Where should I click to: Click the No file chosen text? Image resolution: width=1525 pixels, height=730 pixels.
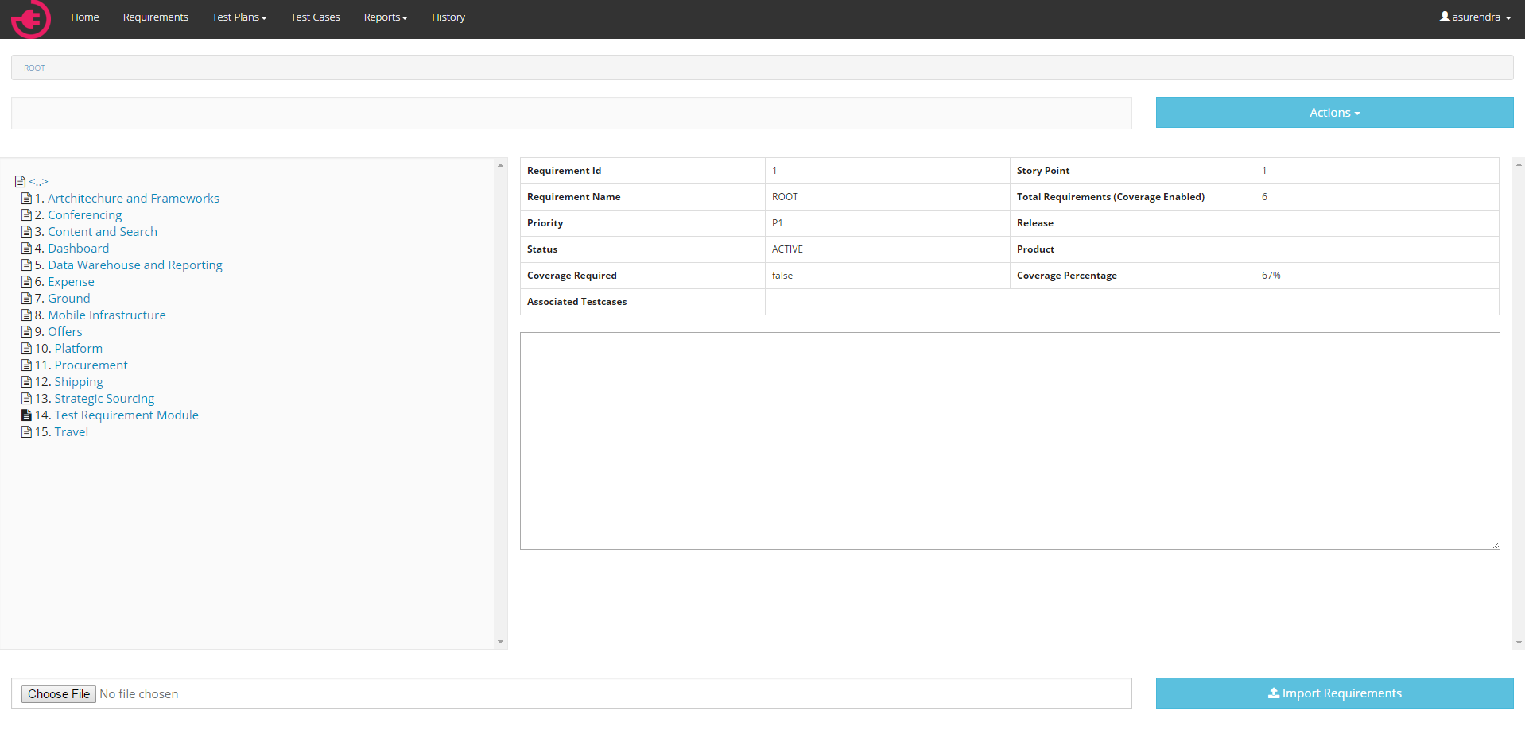139,694
